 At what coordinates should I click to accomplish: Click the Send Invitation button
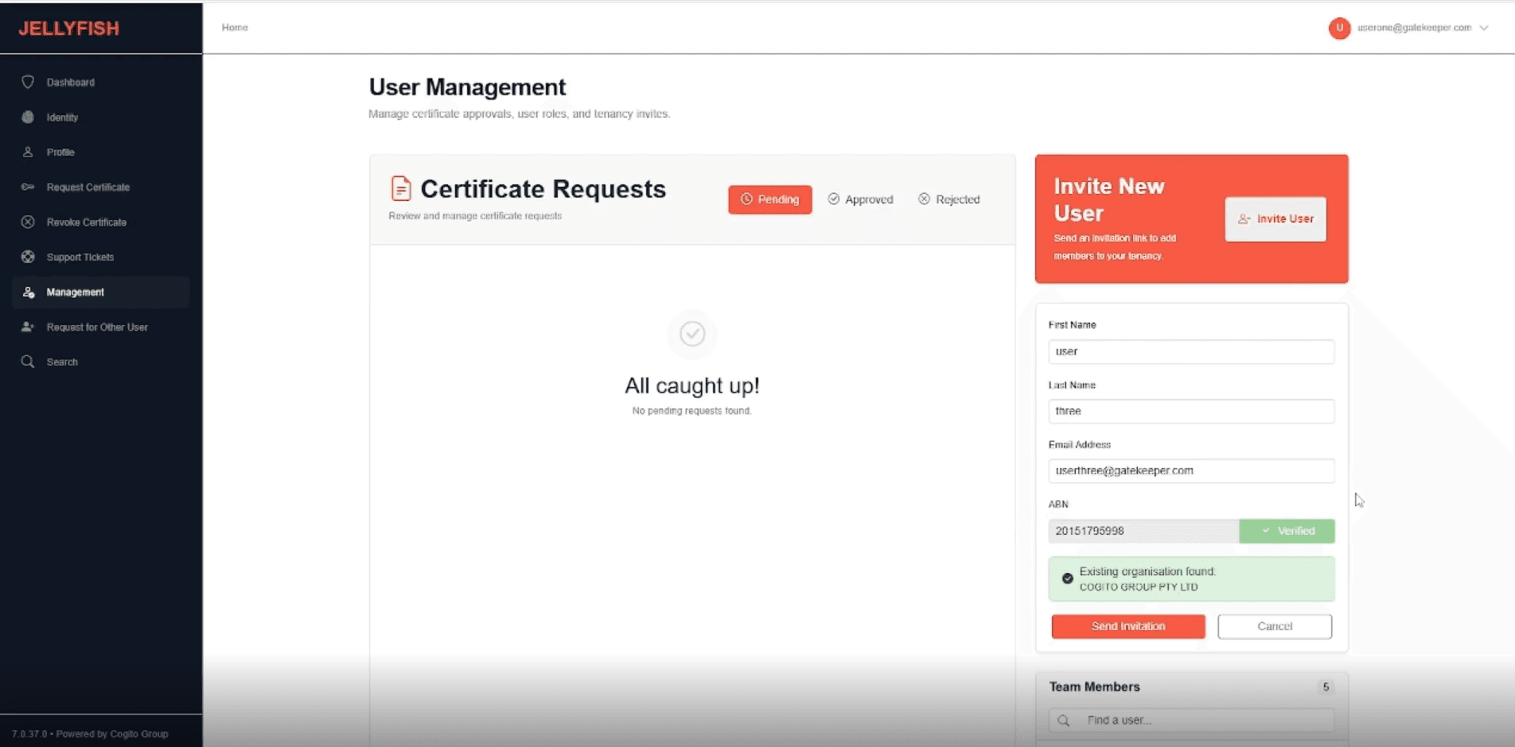pos(1127,626)
